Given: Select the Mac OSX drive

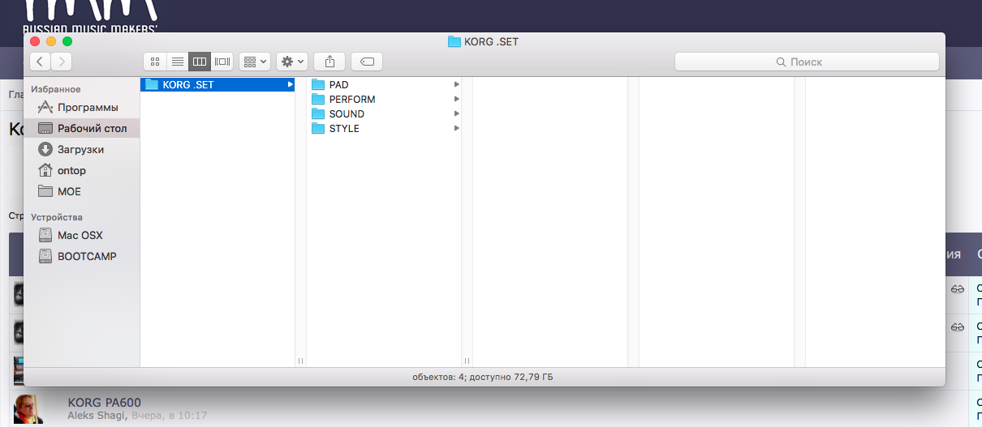Looking at the screenshot, I should (81, 236).
